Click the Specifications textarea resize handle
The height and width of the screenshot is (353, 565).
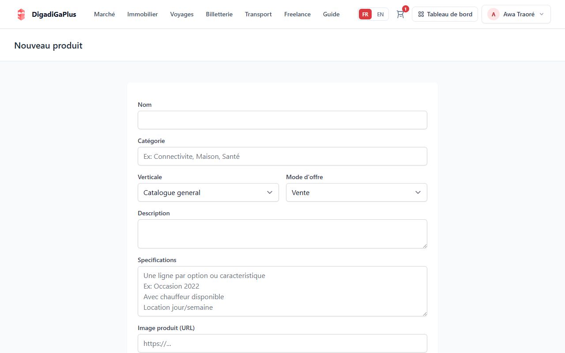pos(425,314)
